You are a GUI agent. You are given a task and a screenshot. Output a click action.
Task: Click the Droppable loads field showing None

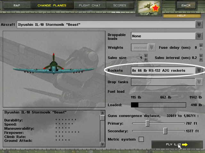[163, 36]
